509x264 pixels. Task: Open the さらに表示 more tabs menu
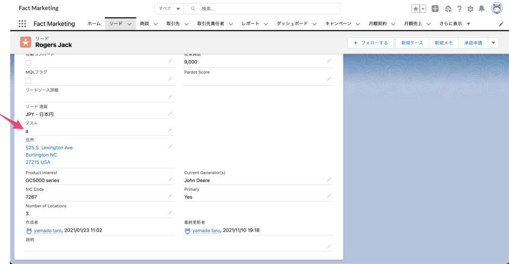(x=455, y=24)
